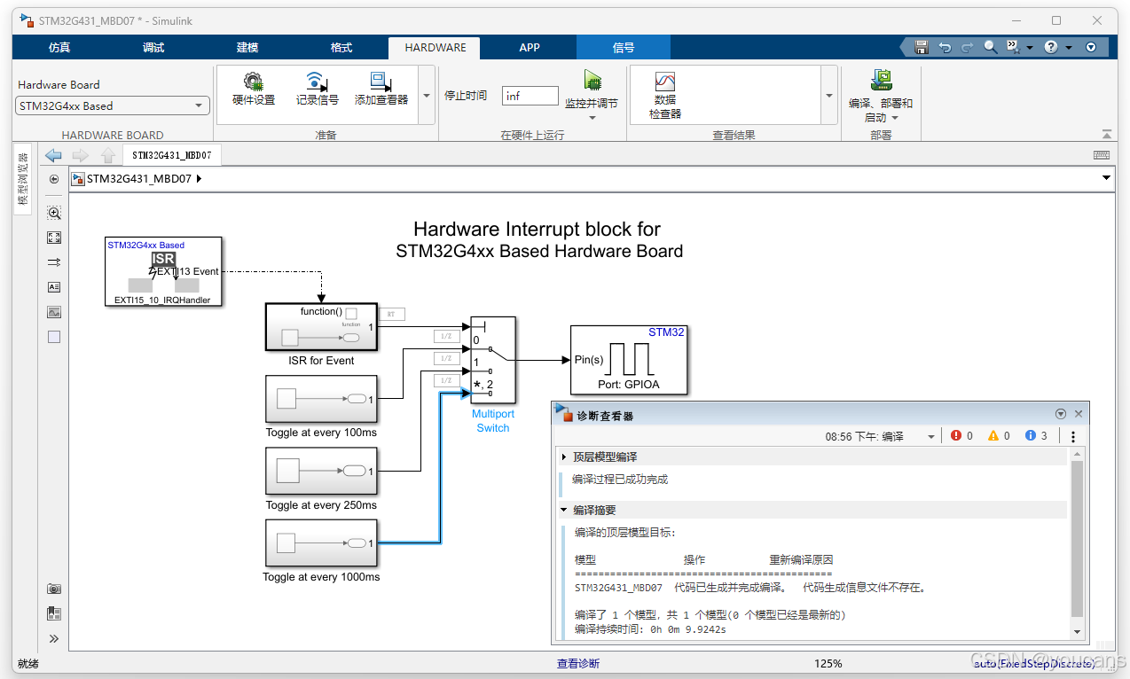Select STM32G431_MBD07 model tab
The height and width of the screenshot is (679, 1130).
pos(172,155)
